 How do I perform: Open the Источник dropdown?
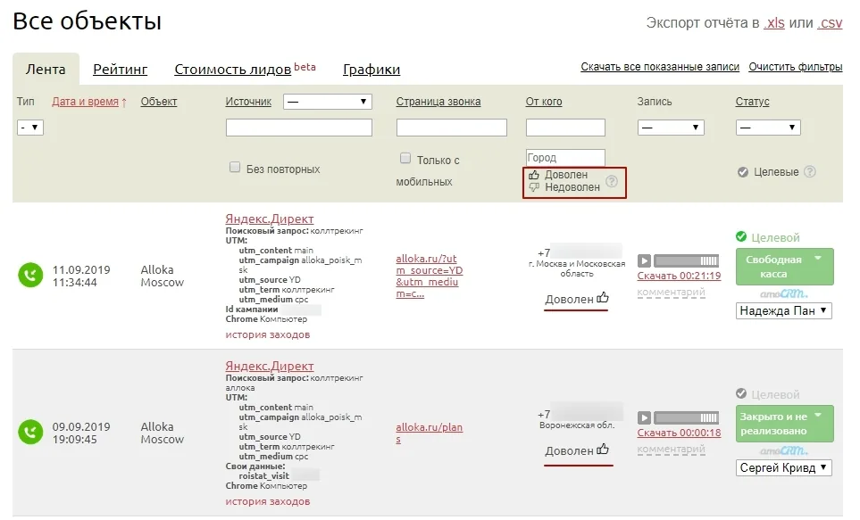pyautogui.click(x=328, y=102)
